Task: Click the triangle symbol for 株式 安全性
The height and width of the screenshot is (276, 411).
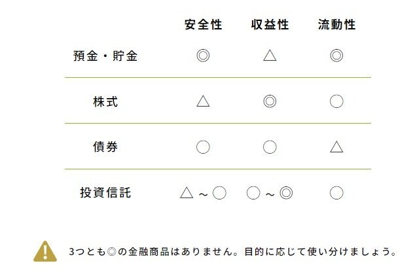Action: 203,101
